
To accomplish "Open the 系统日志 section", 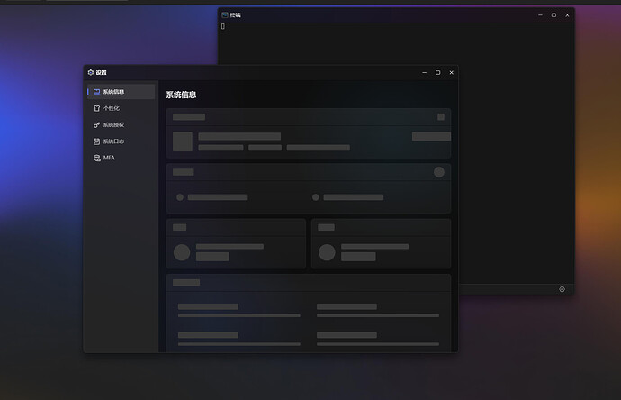I will pos(121,141).
